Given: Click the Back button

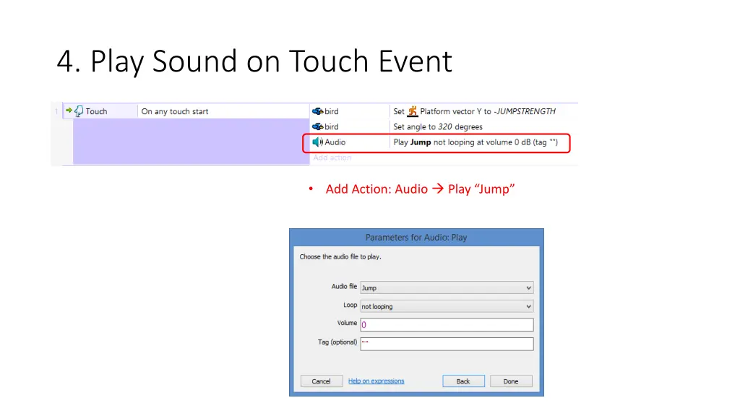Looking at the screenshot, I should point(463,381).
